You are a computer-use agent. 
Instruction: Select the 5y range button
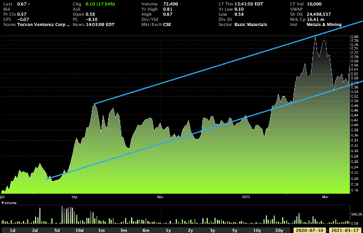(235, 231)
